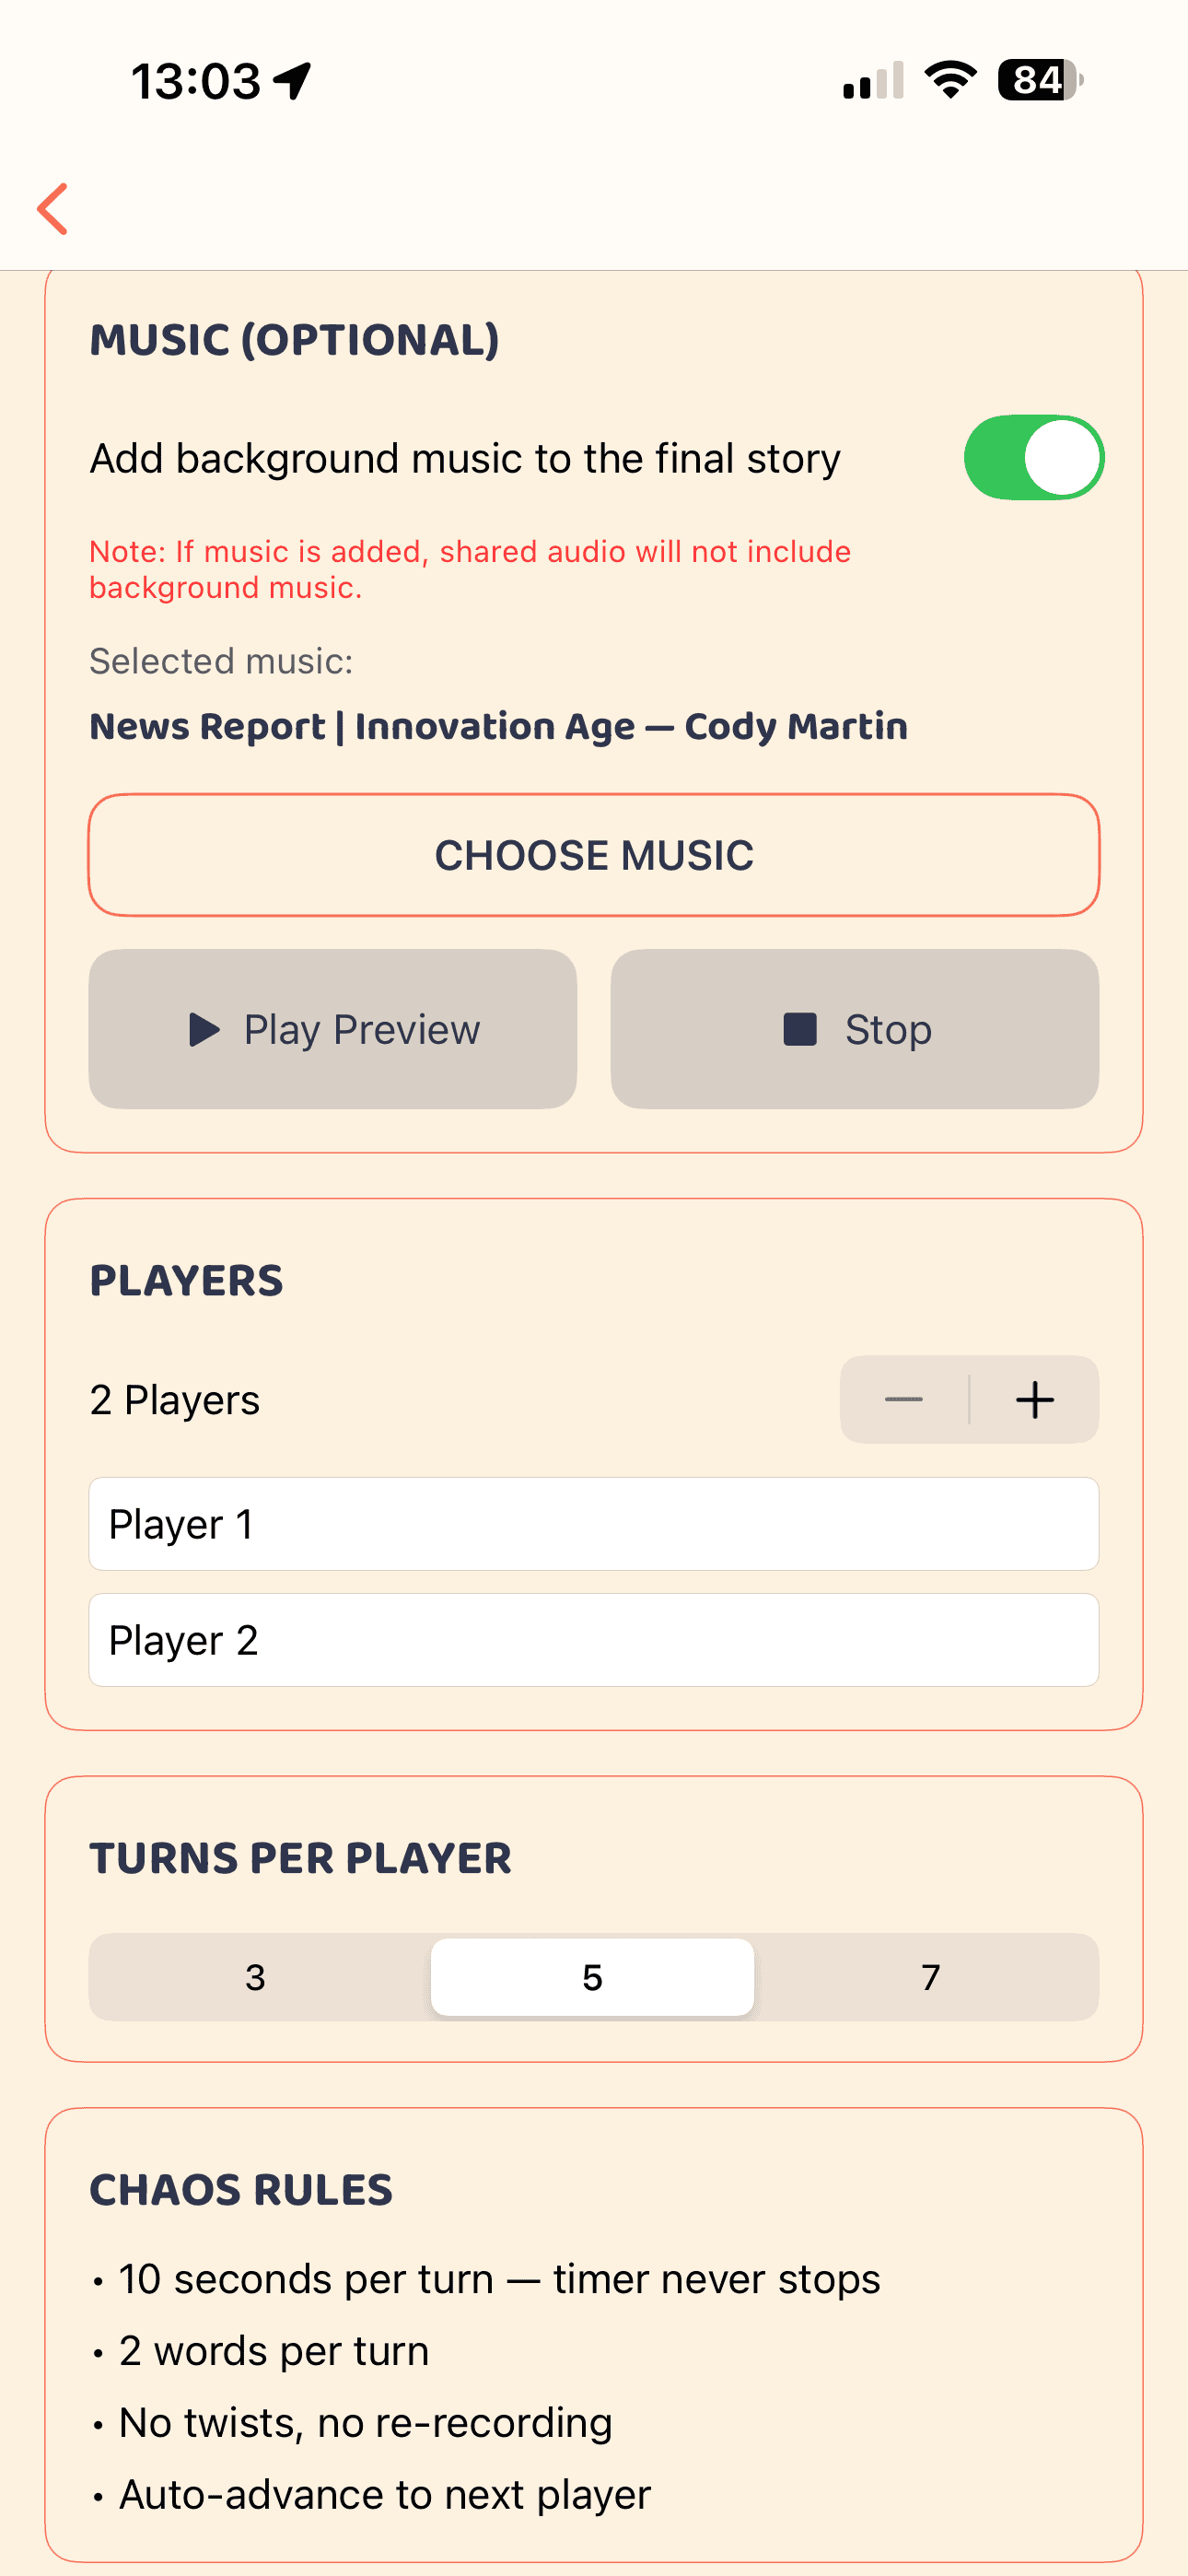The height and width of the screenshot is (2576, 1188).
Task: Tap the cellular signal bars
Action: [873, 80]
